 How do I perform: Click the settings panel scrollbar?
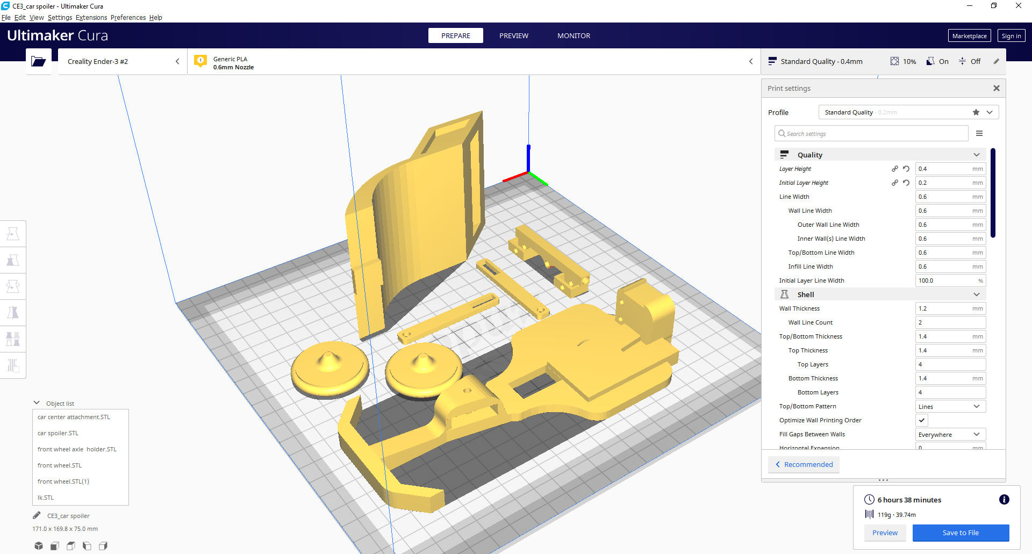993,192
